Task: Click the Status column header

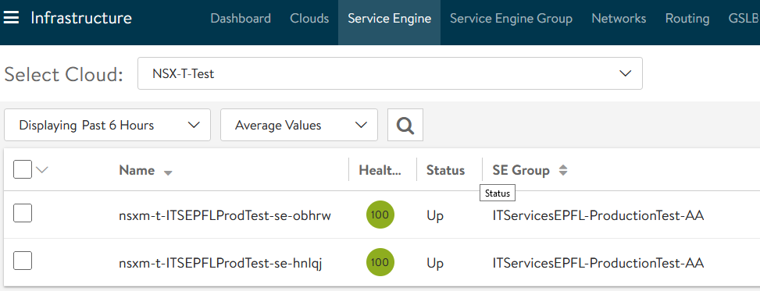Action: 445,170
